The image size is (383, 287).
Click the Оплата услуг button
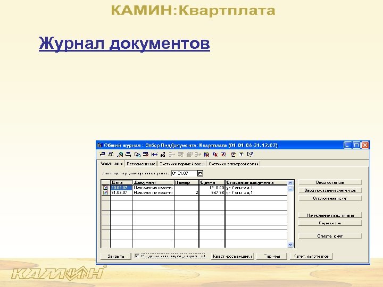click(330, 236)
